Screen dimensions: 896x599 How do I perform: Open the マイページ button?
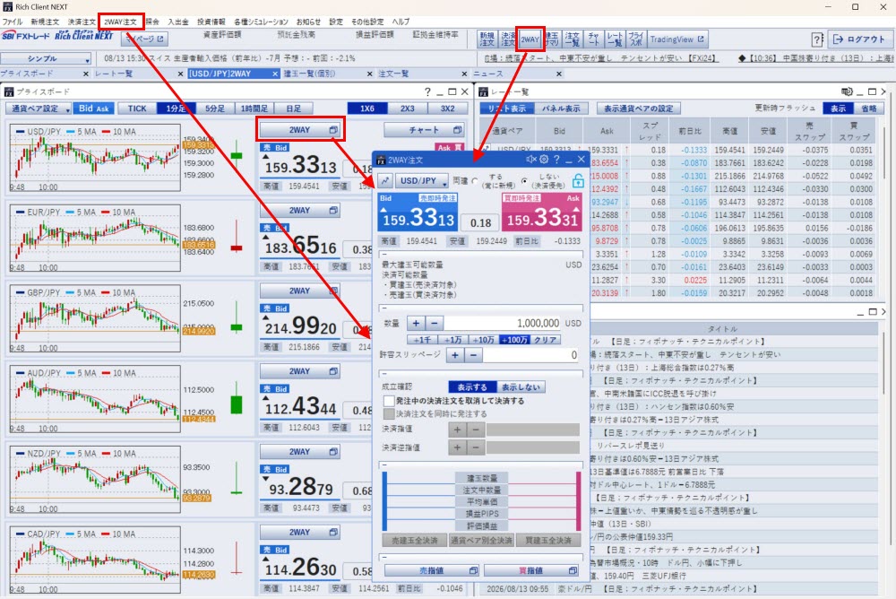144,39
